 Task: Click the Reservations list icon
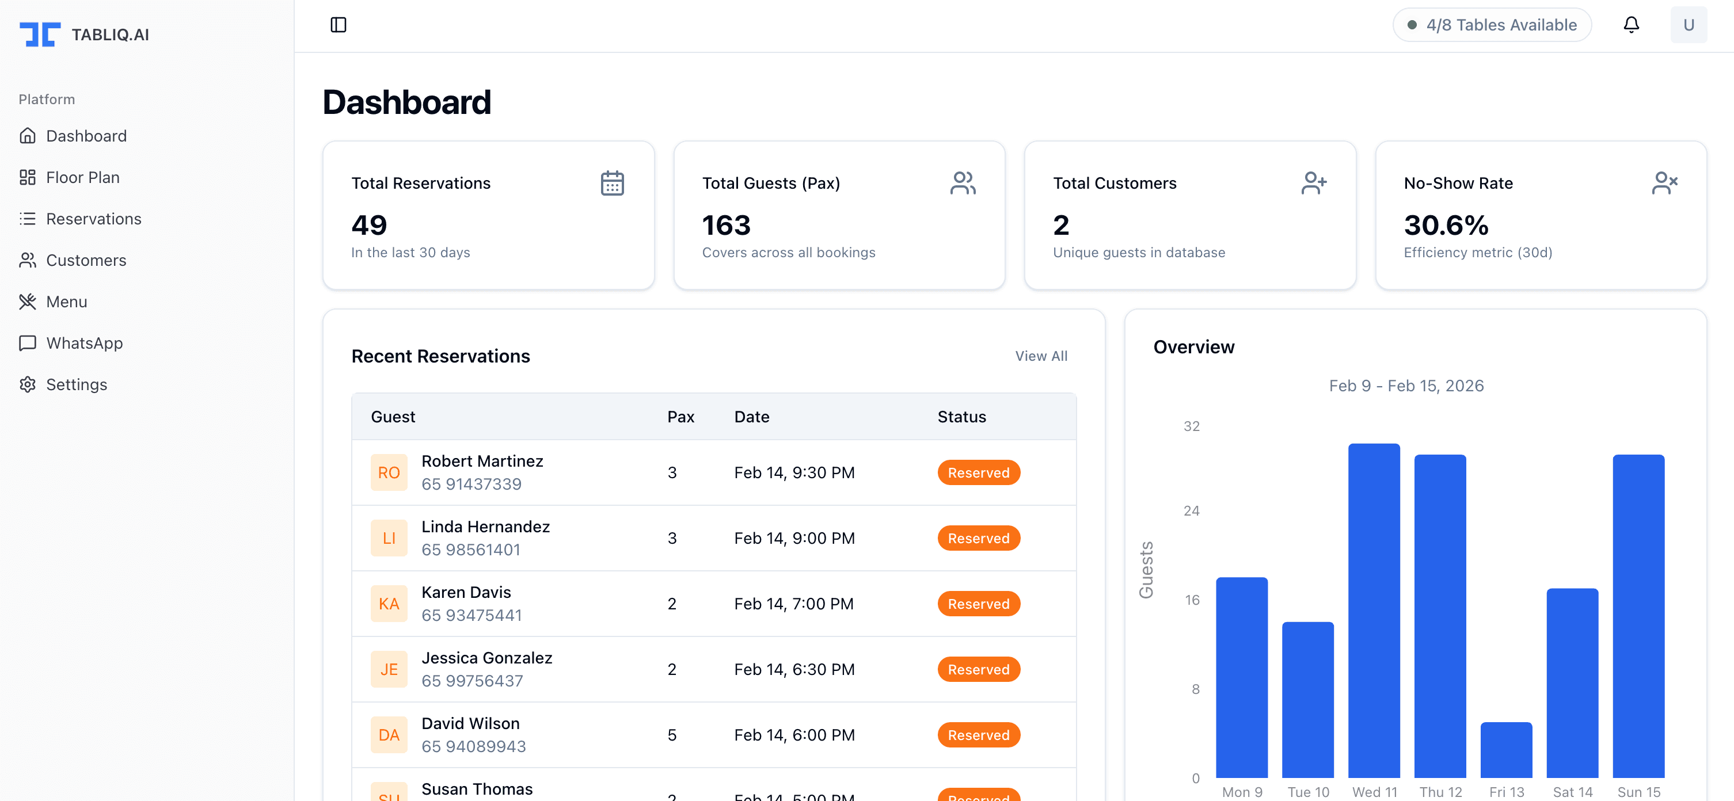[x=28, y=219]
